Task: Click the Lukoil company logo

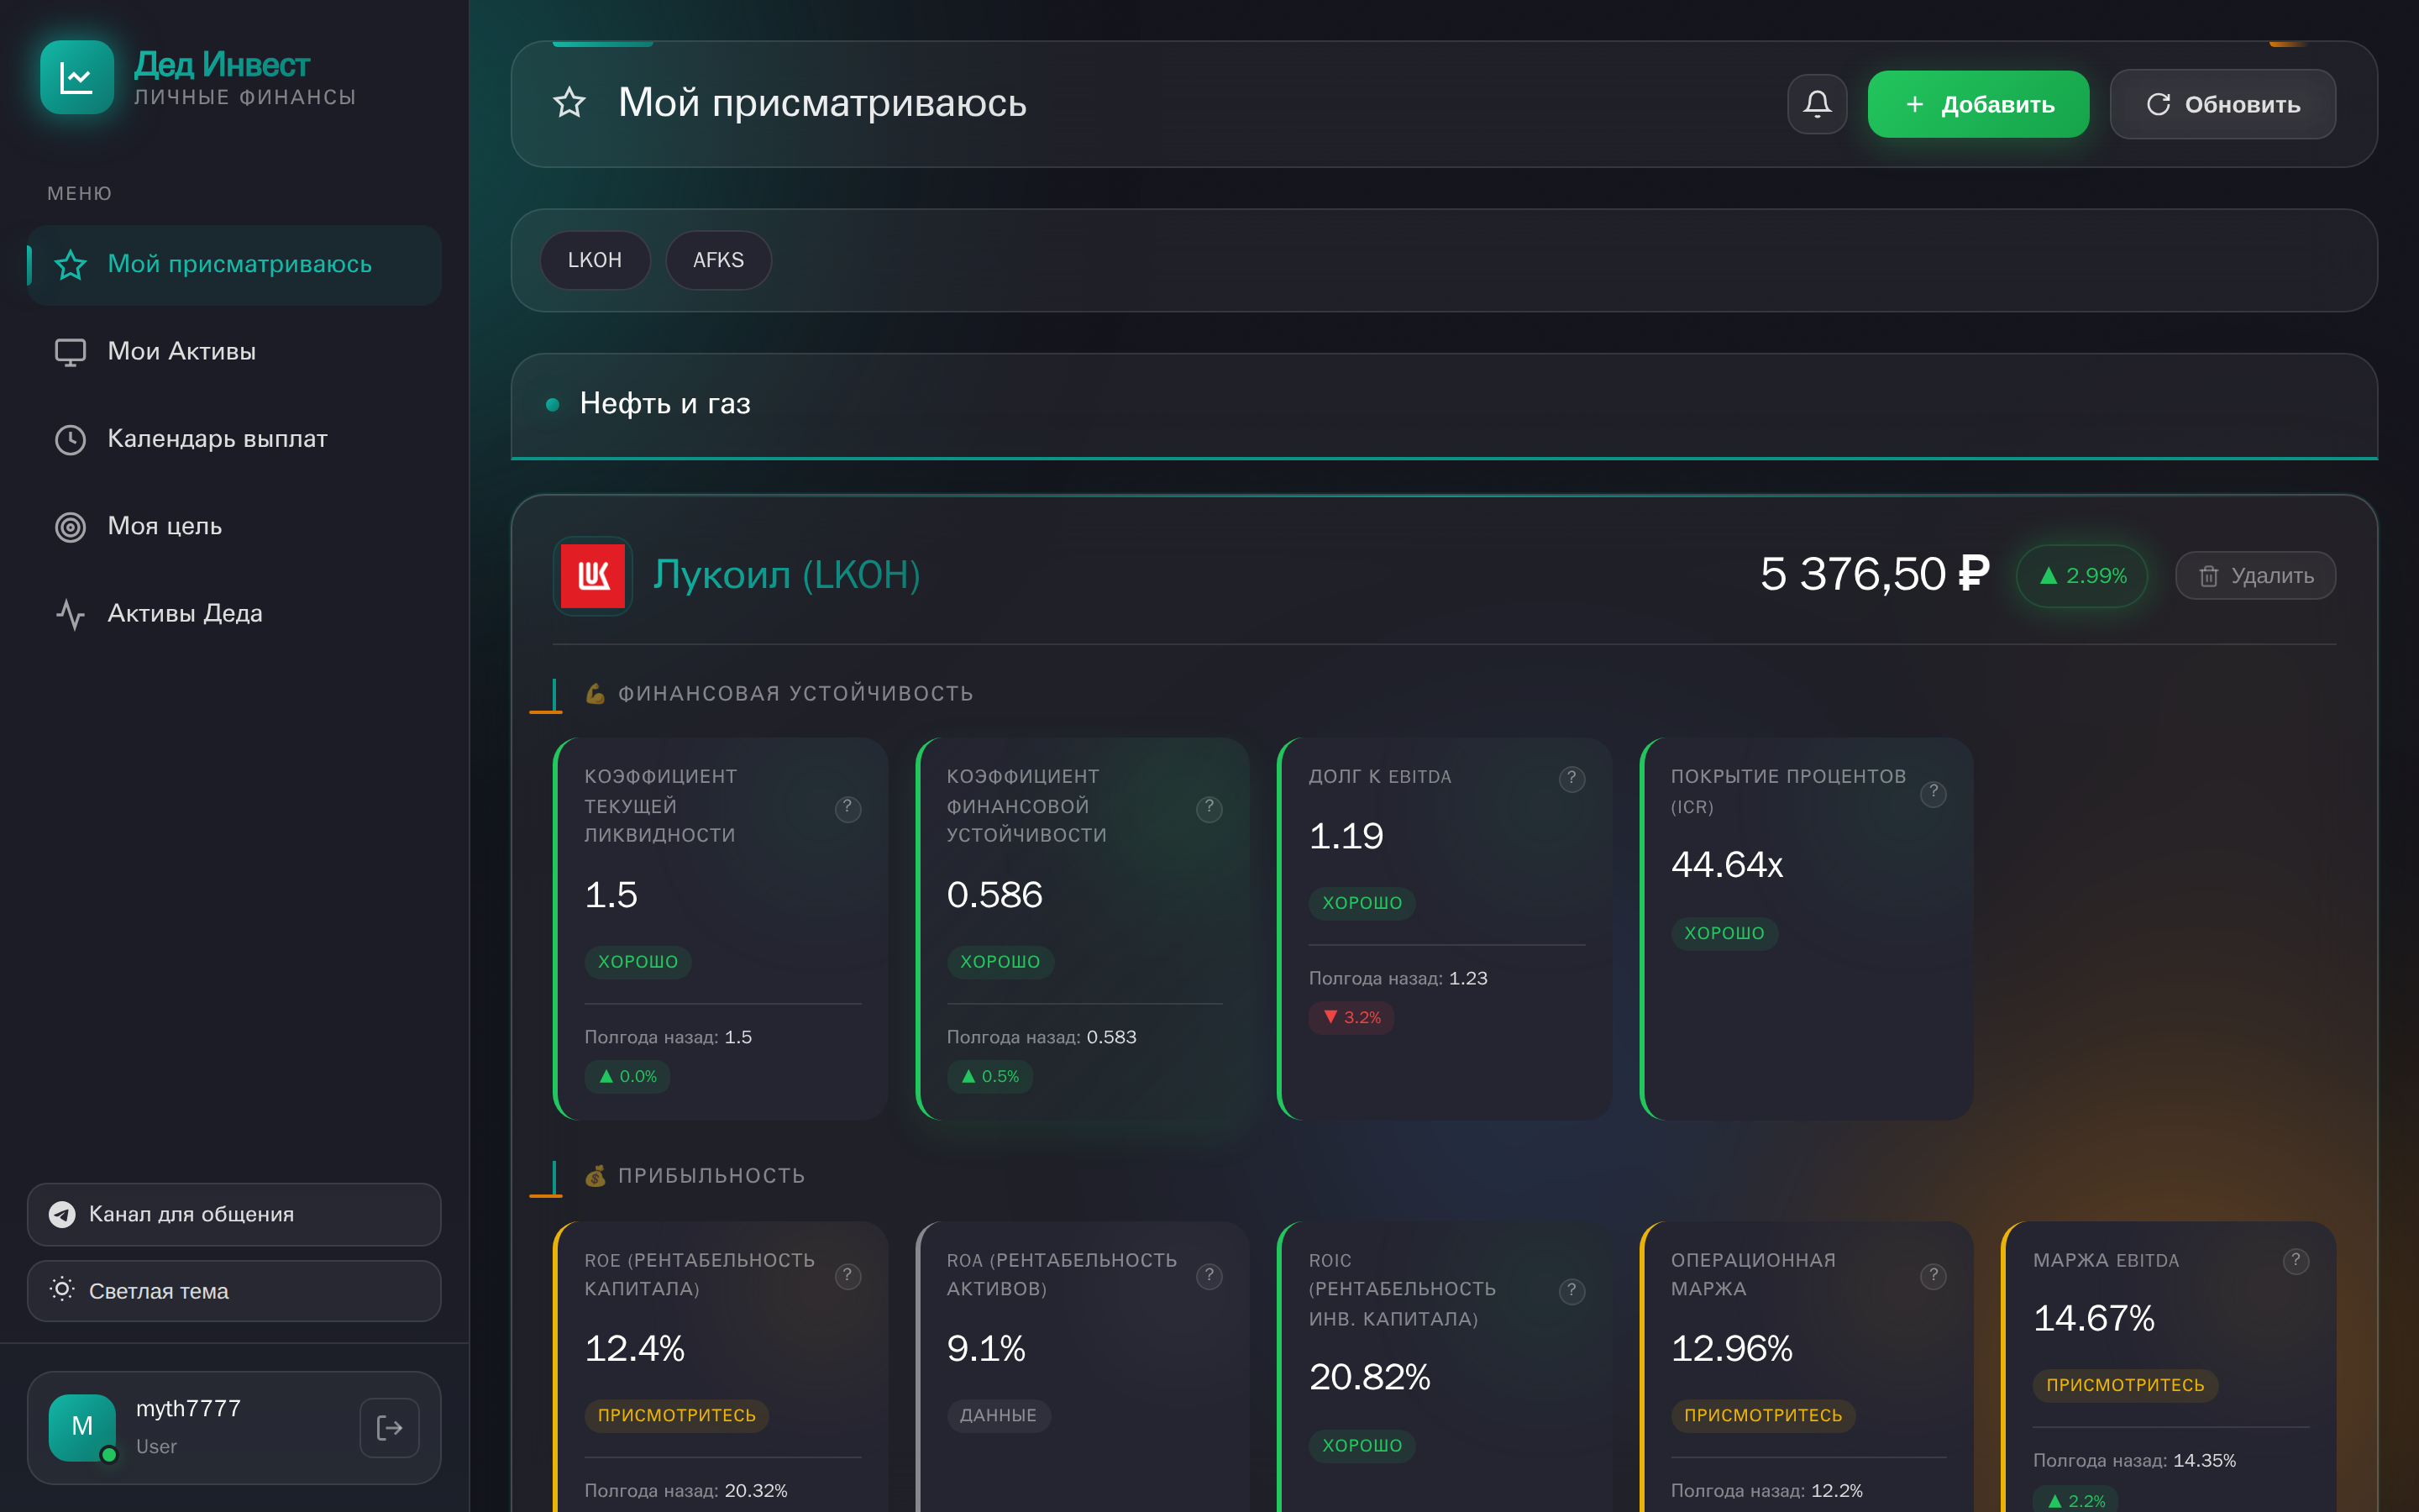Action: (593, 575)
